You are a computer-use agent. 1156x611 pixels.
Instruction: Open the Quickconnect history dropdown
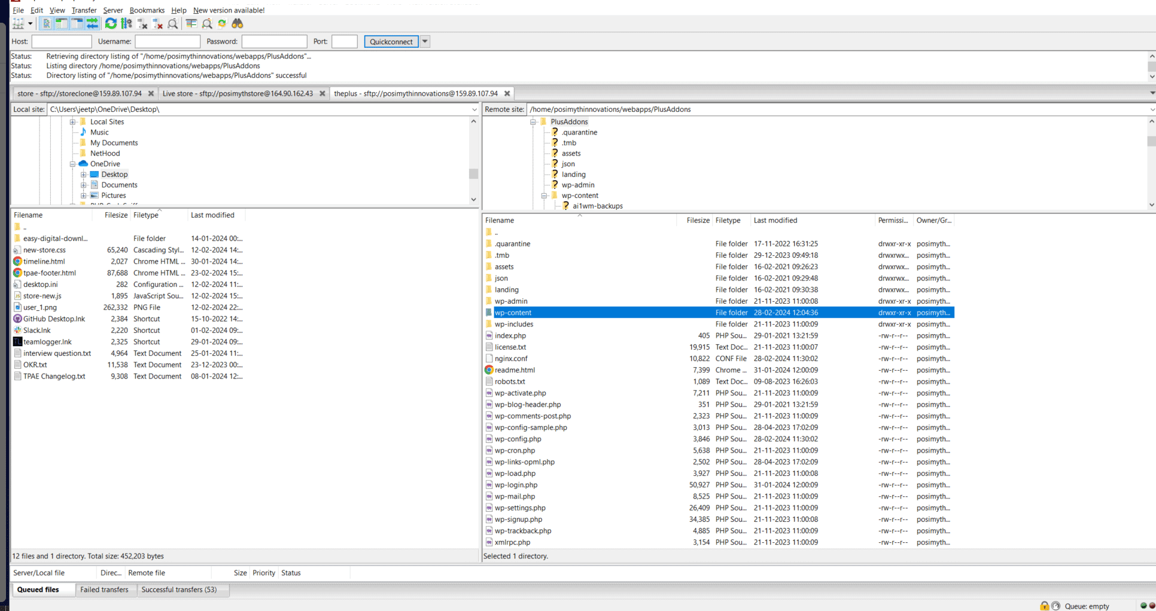[425, 41]
